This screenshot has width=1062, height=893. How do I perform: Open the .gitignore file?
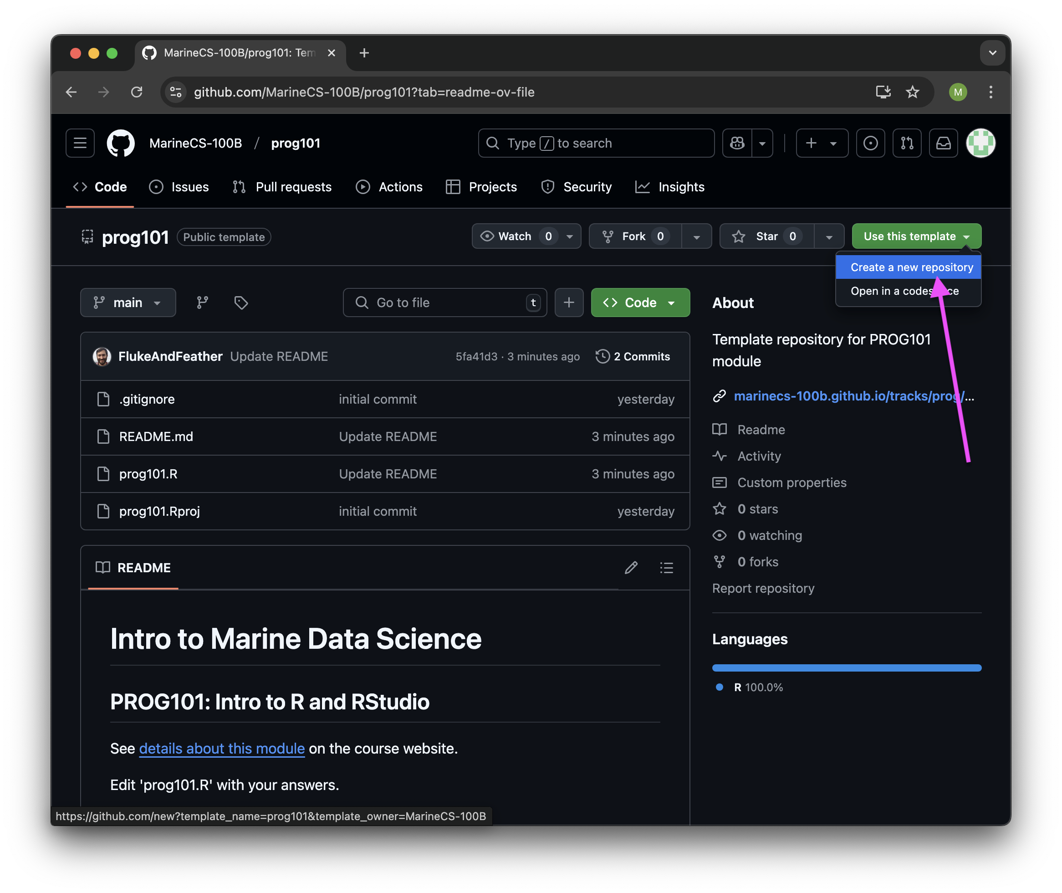147,399
